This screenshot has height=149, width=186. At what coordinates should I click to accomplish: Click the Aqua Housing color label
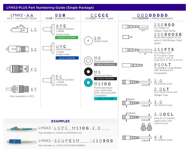click(x=105, y=99)
